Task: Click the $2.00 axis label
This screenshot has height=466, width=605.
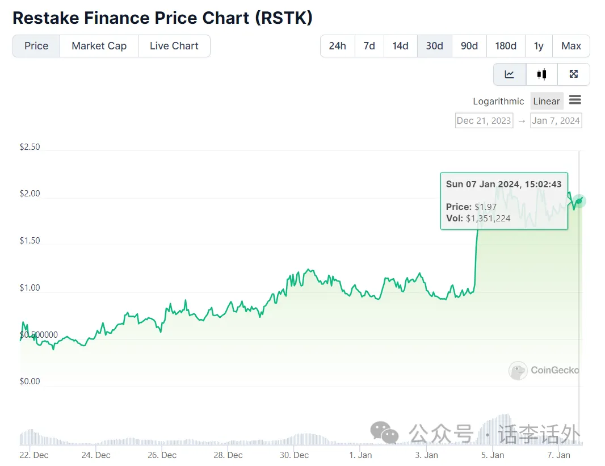Action: click(x=30, y=193)
